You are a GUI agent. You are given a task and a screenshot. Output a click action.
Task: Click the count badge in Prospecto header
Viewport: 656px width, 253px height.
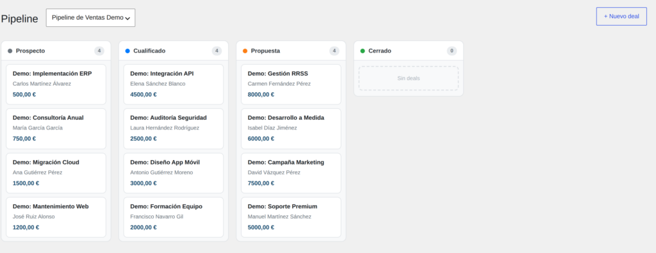point(99,51)
